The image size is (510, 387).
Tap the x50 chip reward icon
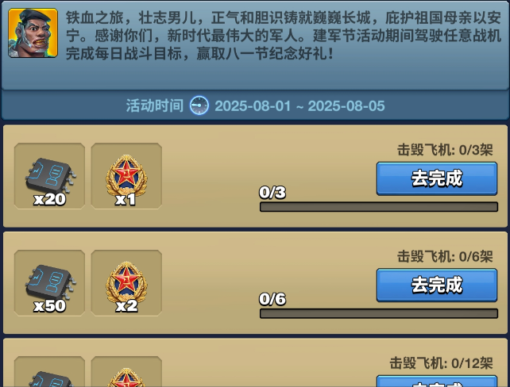click(50, 283)
